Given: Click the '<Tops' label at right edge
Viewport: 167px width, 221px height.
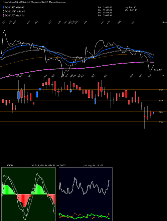Looking at the screenshot, I should coord(164,22).
